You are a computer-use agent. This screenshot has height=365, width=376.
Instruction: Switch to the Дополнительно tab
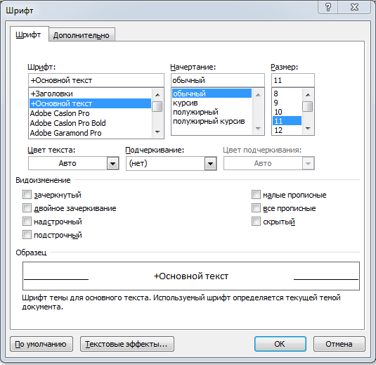[x=82, y=35]
